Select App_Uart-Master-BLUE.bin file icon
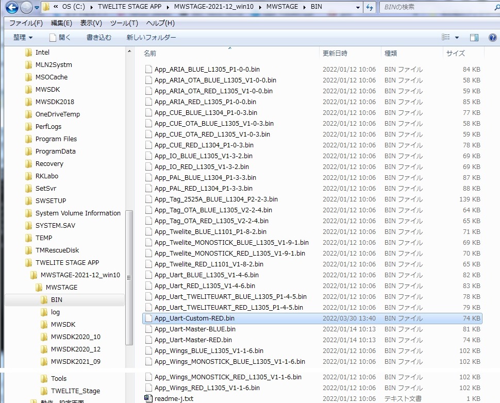Viewport: 500px width, 403px height. click(148, 329)
